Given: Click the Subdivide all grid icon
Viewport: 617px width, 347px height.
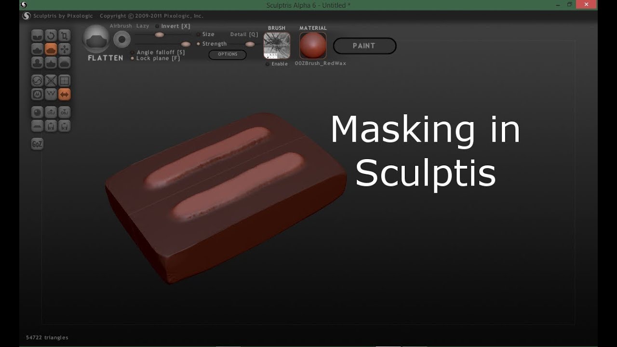Looking at the screenshot, I should coord(64,80).
